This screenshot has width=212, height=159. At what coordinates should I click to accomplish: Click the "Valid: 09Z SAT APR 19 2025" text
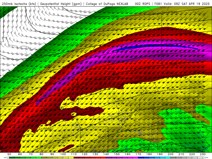[187, 4]
